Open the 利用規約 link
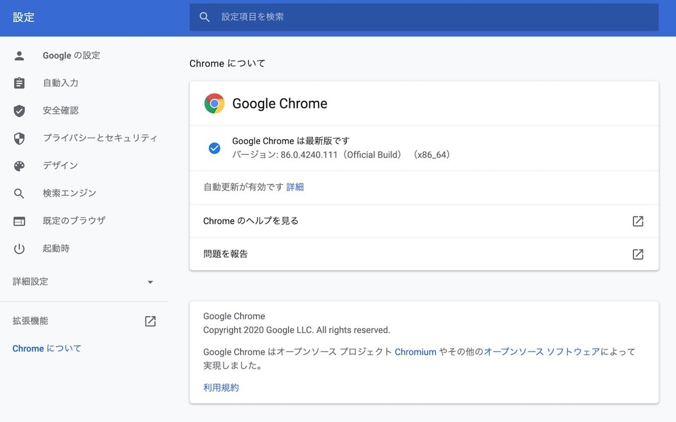Image resolution: width=676 pixels, height=422 pixels. pyautogui.click(x=221, y=388)
